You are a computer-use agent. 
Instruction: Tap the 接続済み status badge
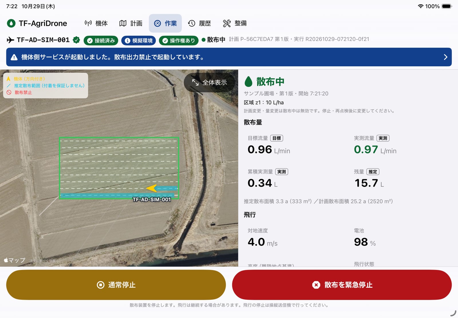tap(101, 41)
